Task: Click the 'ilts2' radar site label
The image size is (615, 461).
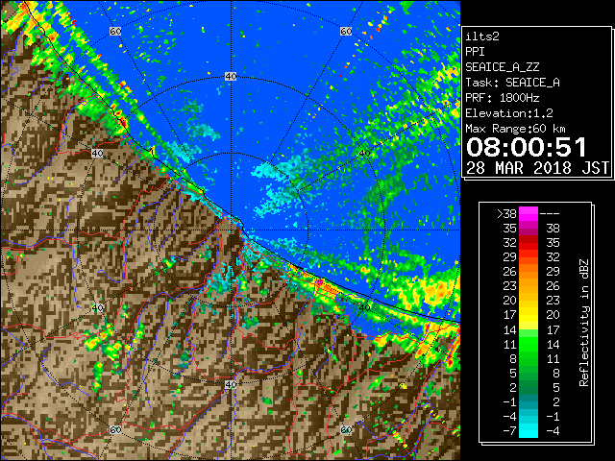Action: (x=482, y=36)
